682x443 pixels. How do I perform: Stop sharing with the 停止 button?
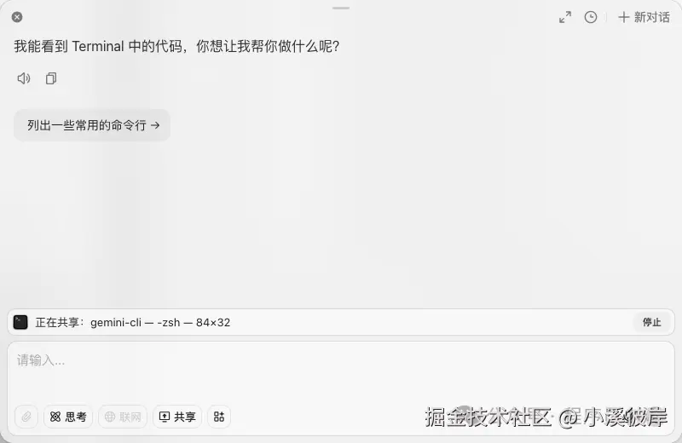point(651,322)
